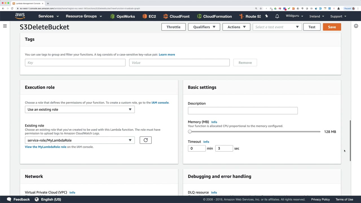Open the Memory (MB) Info link
The image size is (361, 203).
point(214,122)
